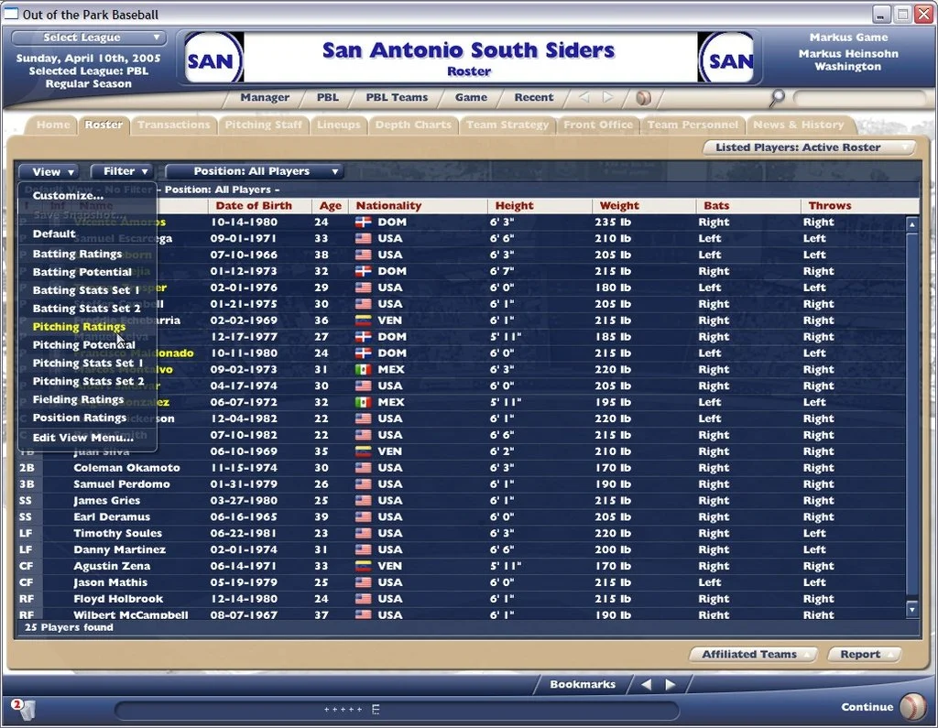Switch to the Pitching Staff tab
This screenshot has height=728, width=938.
[x=263, y=125]
